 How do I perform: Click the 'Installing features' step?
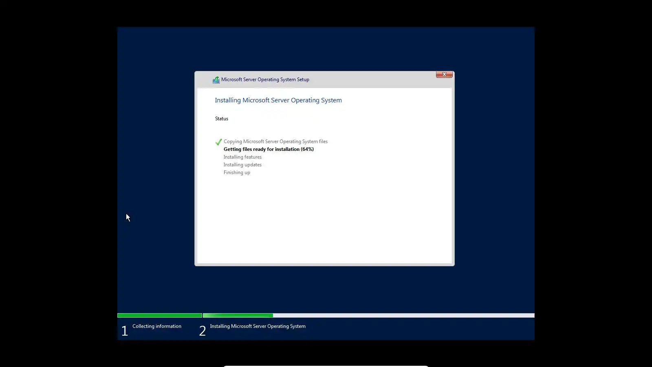242,157
